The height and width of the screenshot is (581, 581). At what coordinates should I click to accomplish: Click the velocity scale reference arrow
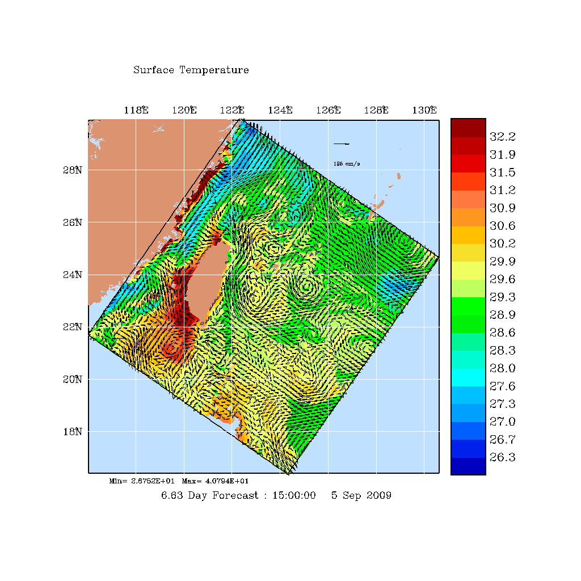pyautogui.click(x=342, y=144)
